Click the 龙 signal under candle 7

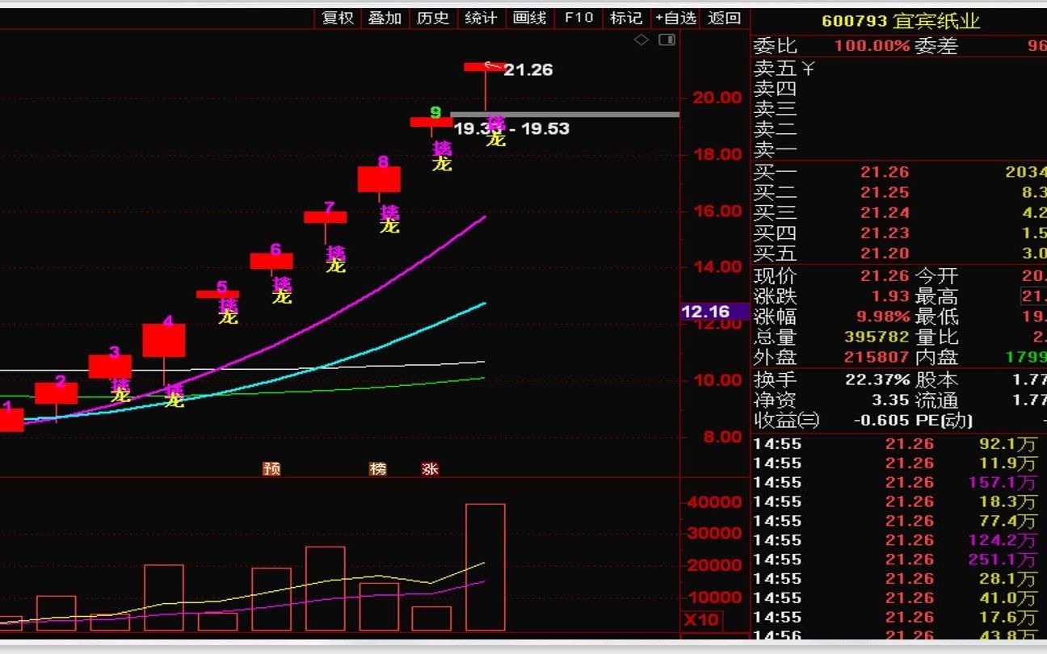(336, 266)
